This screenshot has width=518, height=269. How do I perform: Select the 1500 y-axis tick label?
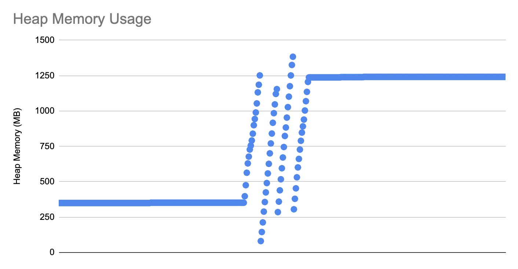coord(45,40)
